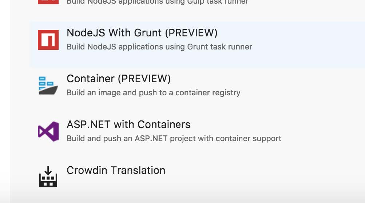Click the partially visible red Gulp template icon
365x203 pixels.
click(48, 2)
